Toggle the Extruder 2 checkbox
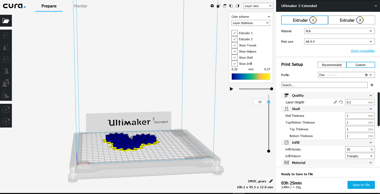This screenshot has height=194, width=380. (234, 39)
